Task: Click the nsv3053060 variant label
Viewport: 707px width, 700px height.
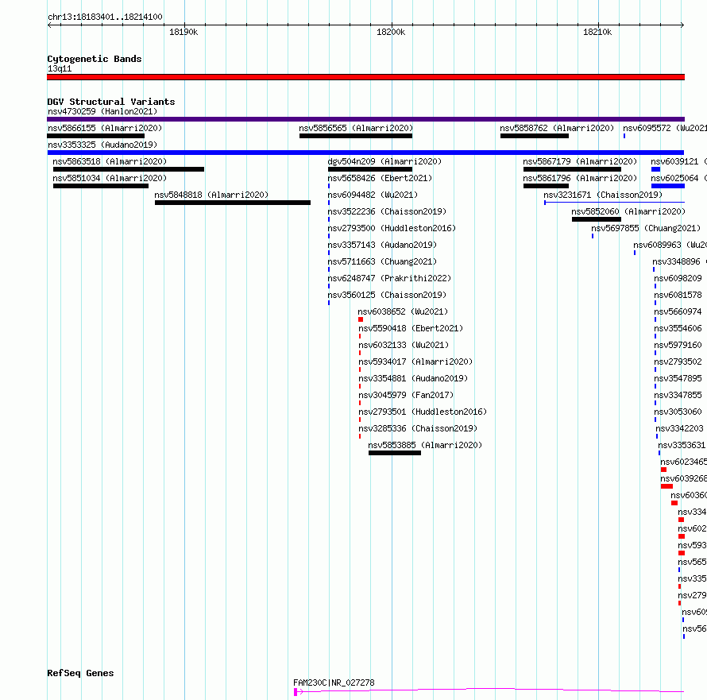Action: [x=678, y=412]
